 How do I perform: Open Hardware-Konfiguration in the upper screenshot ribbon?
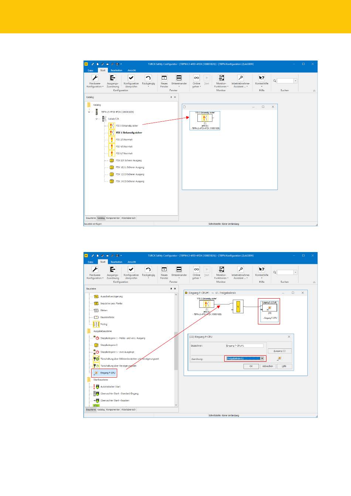(95, 81)
